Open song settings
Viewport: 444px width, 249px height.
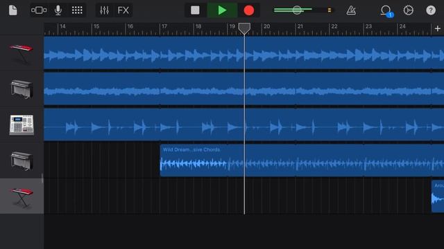click(408, 10)
